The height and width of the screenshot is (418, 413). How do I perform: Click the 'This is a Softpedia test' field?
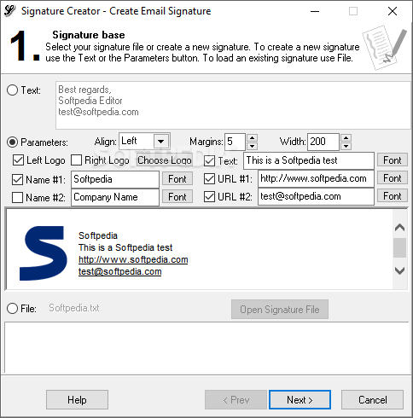tap(309, 160)
